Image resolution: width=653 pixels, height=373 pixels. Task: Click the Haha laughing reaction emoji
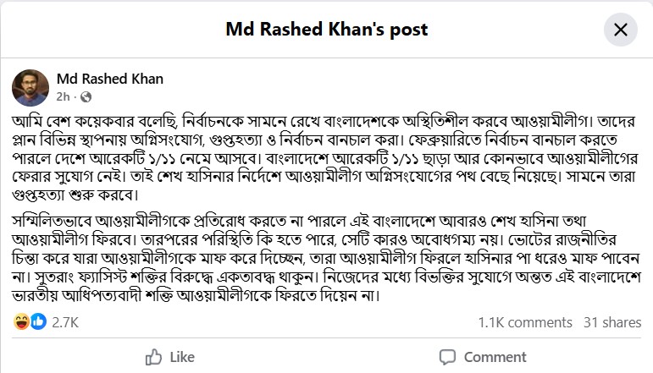(20, 322)
